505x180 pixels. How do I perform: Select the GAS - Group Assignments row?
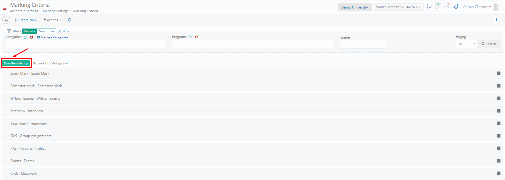pos(252,136)
